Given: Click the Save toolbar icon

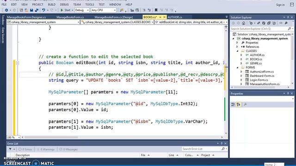Looking at the screenshot, I should click(x=31, y=10).
